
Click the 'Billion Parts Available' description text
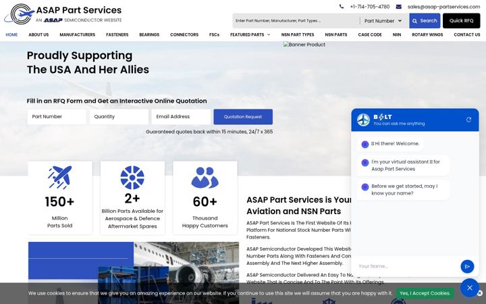pos(132,219)
